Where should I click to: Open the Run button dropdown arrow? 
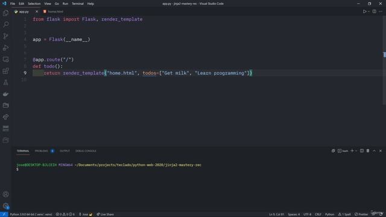[369, 11]
